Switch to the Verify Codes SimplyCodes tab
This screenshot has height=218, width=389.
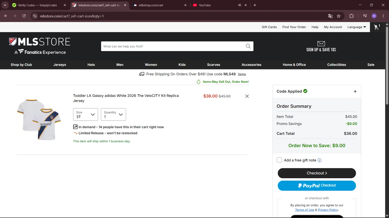[x=38, y=5]
